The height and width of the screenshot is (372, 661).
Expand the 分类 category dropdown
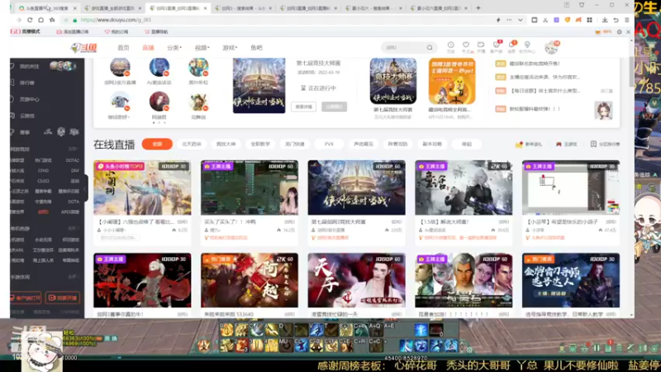tap(174, 48)
